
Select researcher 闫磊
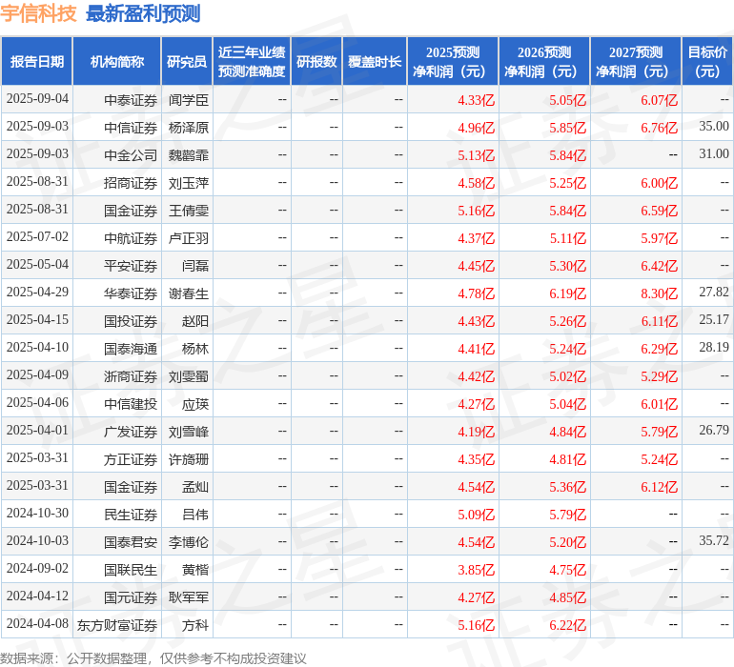(x=195, y=266)
